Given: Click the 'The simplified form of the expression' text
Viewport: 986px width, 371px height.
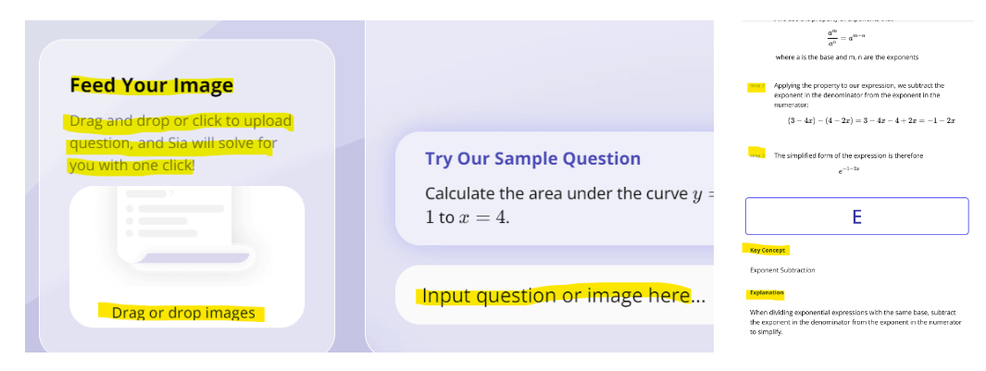Looking at the screenshot, I should (x=848, y=155).
